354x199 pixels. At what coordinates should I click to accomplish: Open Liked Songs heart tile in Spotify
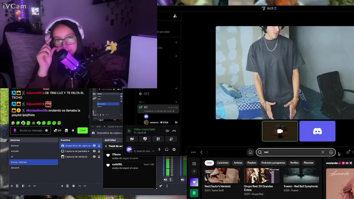[x=194, y=182]
